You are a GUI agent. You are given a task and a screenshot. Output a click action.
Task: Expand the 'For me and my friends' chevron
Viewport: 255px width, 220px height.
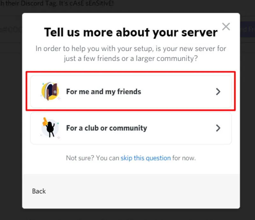[218, 92]
